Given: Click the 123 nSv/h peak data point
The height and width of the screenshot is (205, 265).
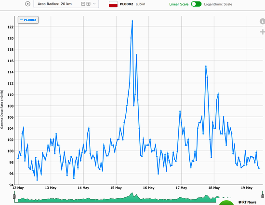Looking at the screenshot, I should (x=132, y=21).
